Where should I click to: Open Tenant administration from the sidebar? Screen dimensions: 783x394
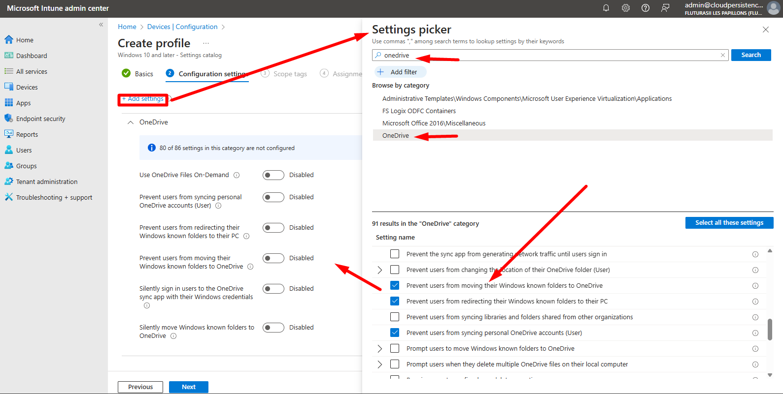click(x=47, y=182)
